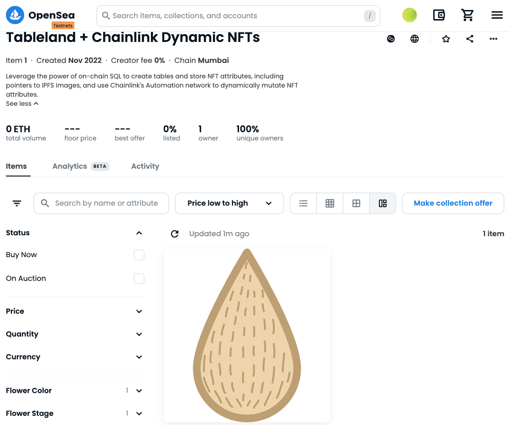
Task: Click Make collection offer button
Action: tap(453, 203)
